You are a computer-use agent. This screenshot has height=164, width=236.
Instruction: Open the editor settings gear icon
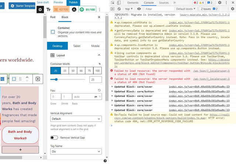coord(40,10)
